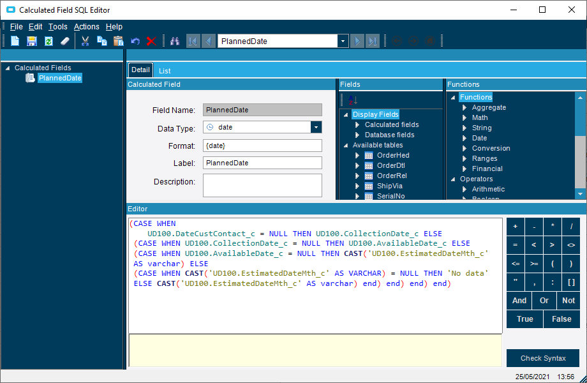
Task: Click the Save floppy disk icon
Action: [x=32, y=41]
